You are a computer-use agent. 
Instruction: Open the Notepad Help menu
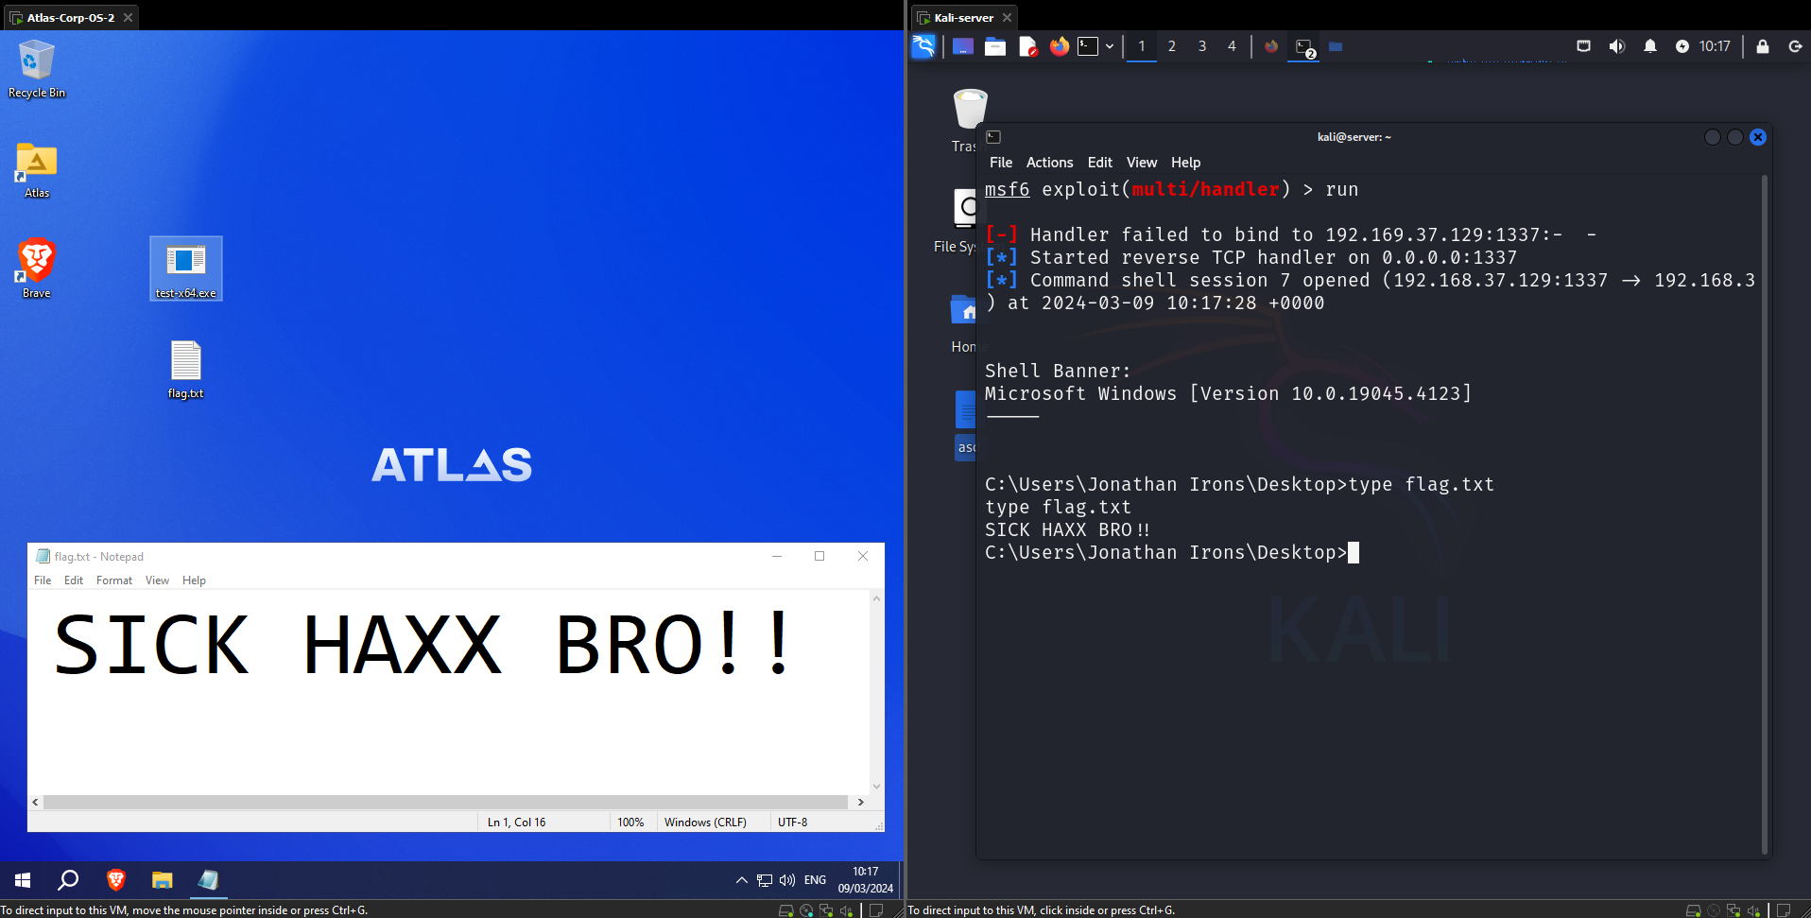click(194, 580)
